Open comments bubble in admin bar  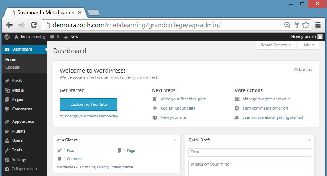pos(52,37)
